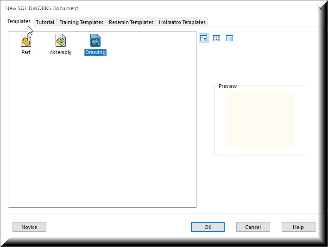Select the Assembly template icon
Image resolution: width=328 pixels, height=247 pixels.
coord(61,40)
